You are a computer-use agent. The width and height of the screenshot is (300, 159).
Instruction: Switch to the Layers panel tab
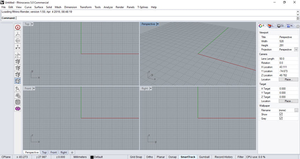[271, 26]
